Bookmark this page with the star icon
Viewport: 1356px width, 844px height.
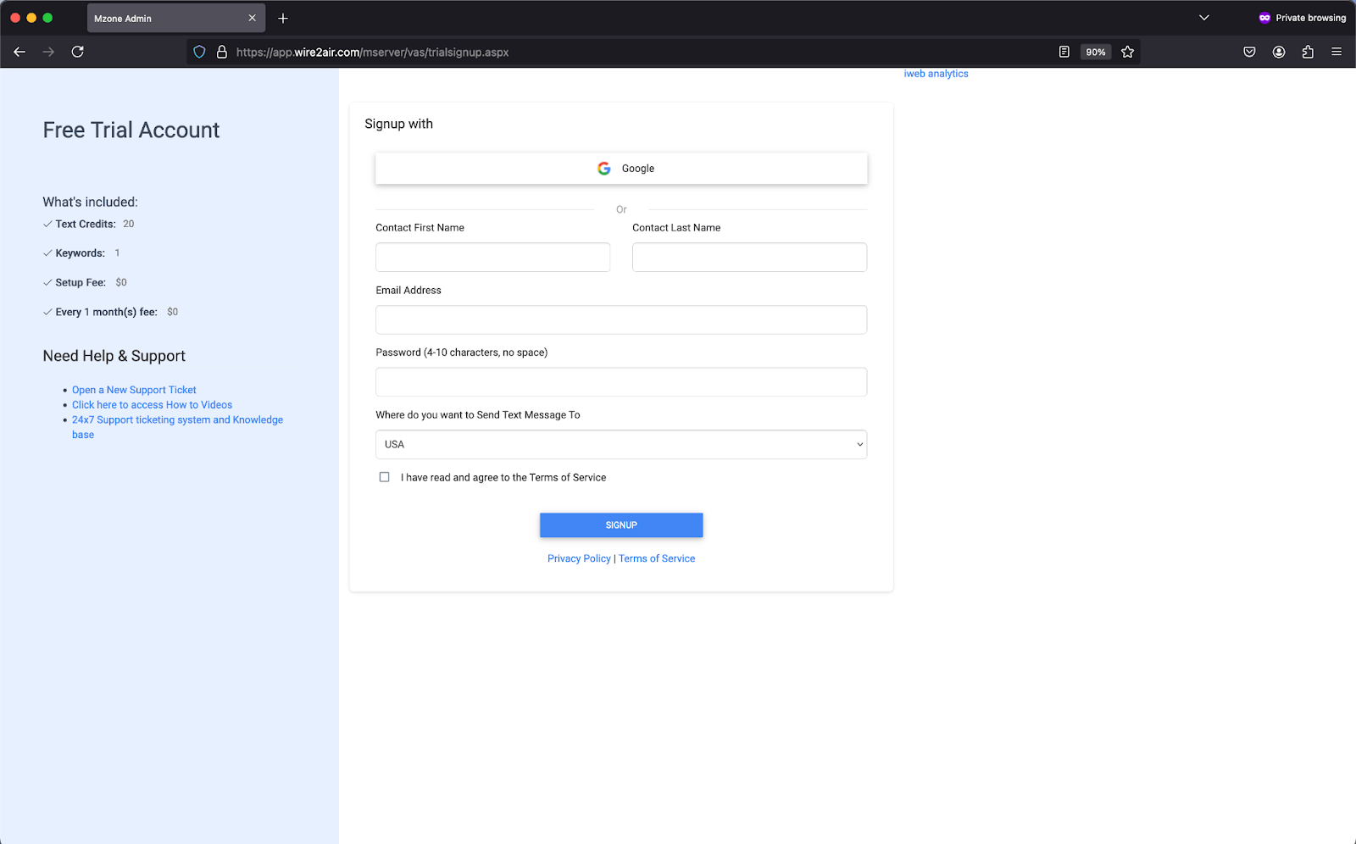click(1127, 52)
